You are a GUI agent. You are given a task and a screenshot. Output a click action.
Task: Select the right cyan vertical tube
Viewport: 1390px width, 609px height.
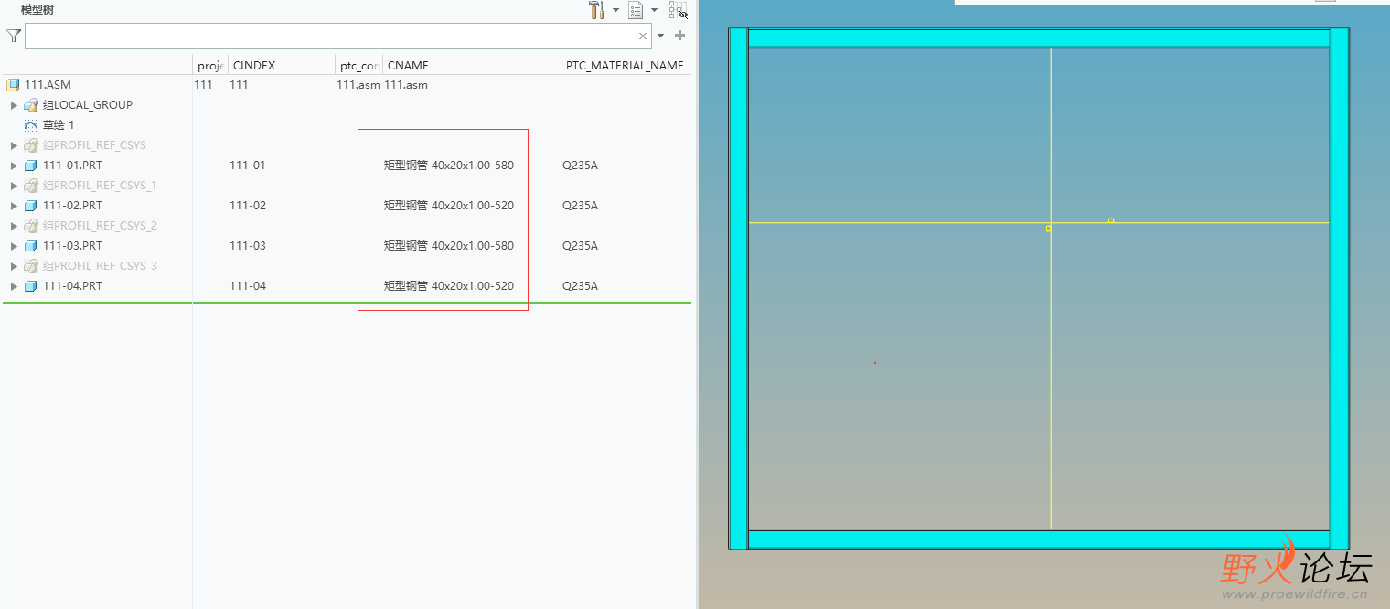click(x=1340, y=288)
